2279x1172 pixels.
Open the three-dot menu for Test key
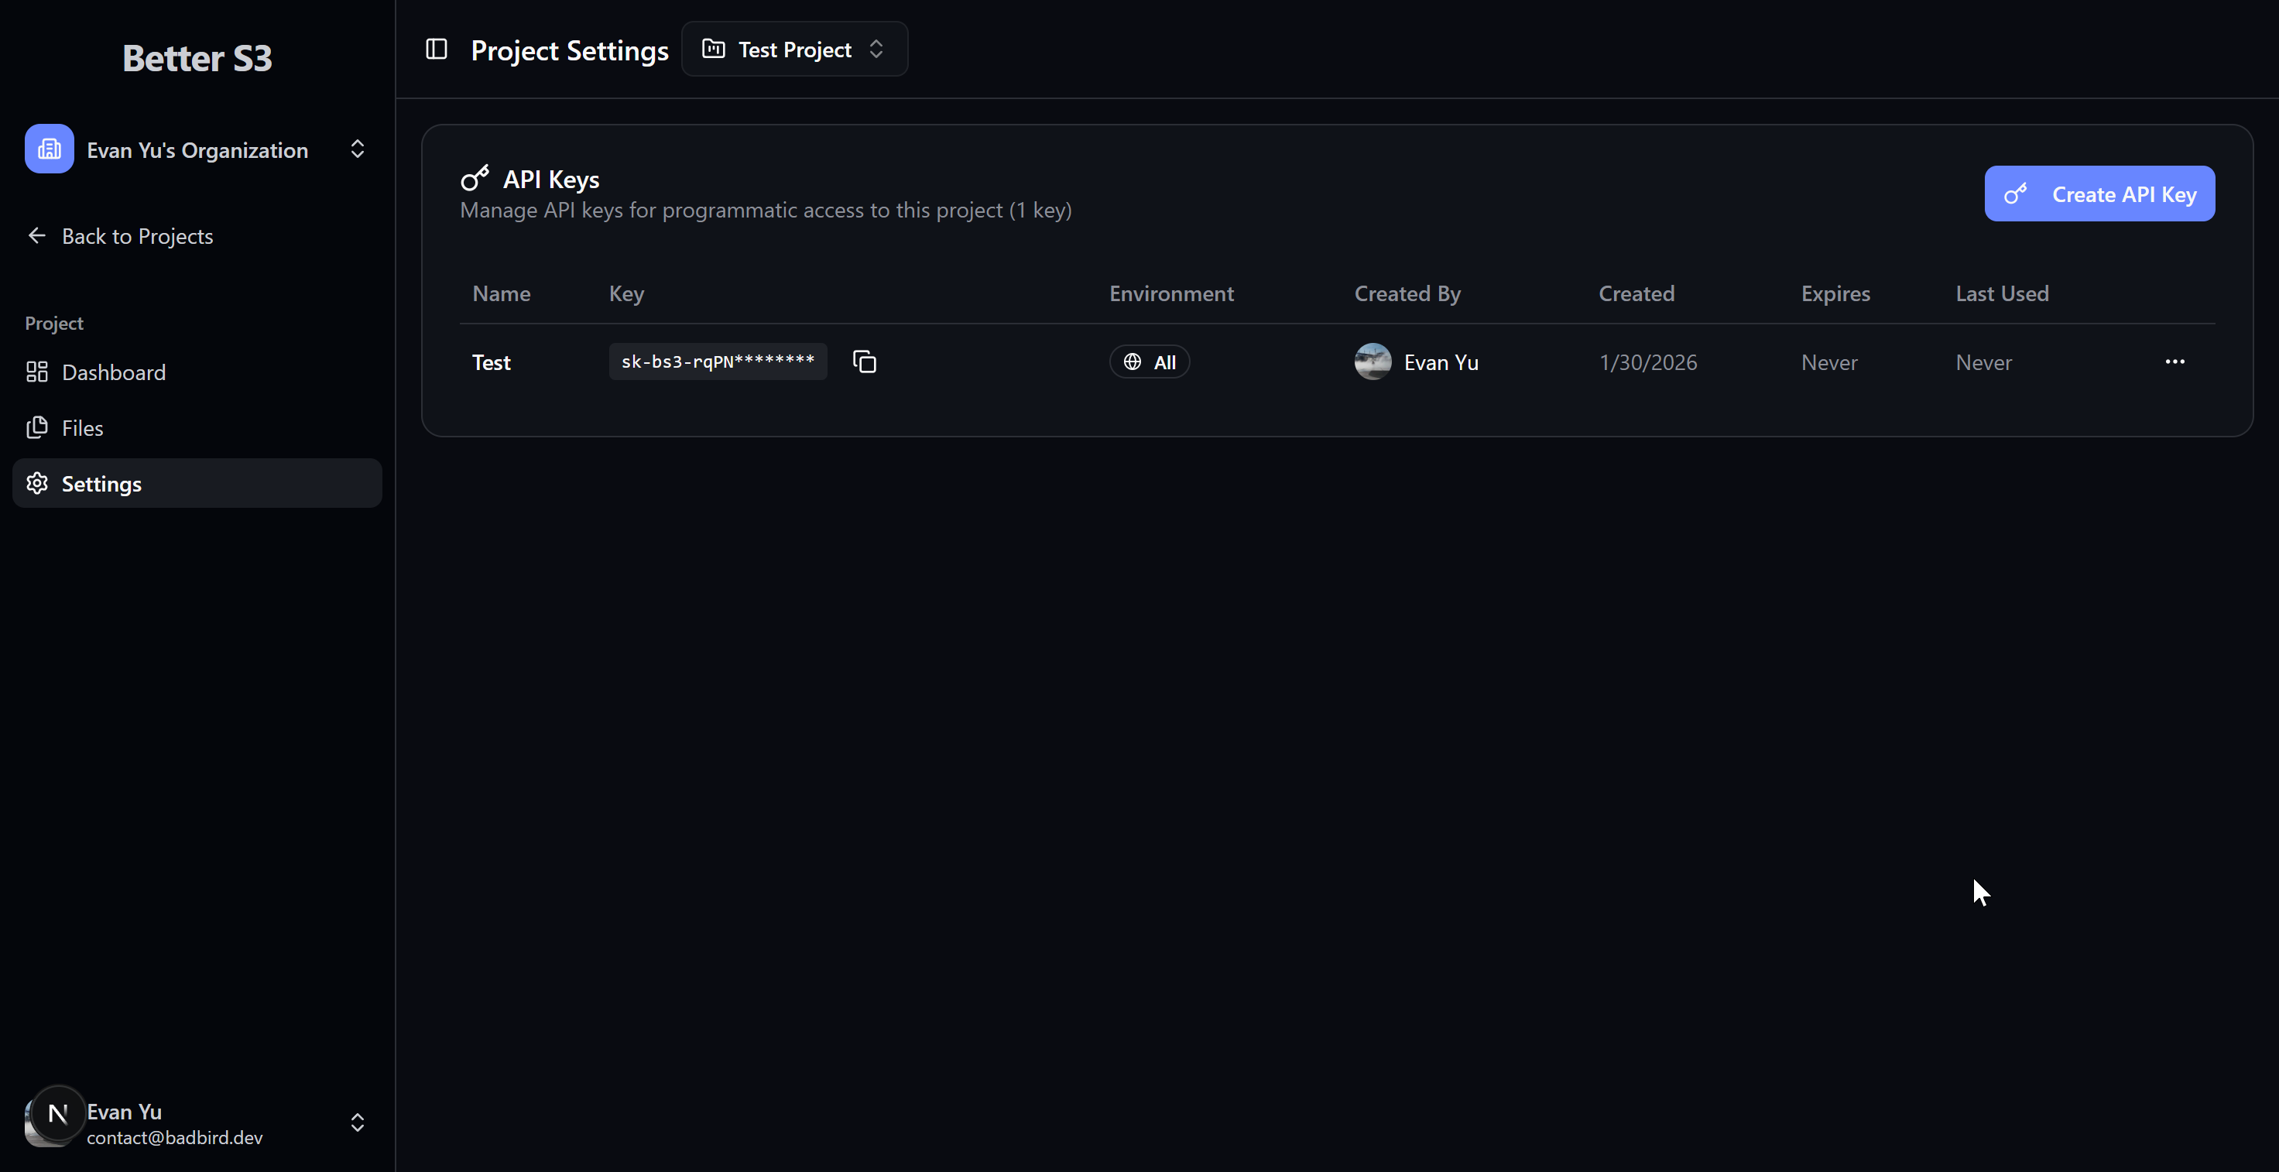[x=2174, y=362]
